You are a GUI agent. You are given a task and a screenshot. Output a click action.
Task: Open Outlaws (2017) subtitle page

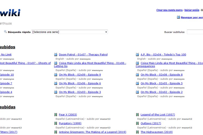click(151, 123)
